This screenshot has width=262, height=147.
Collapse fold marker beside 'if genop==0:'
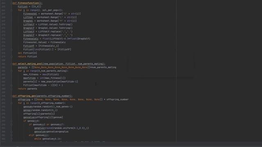[11, 121]
